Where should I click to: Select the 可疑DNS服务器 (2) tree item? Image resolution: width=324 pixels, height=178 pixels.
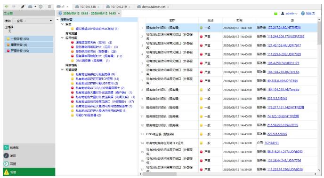(88, 115)
